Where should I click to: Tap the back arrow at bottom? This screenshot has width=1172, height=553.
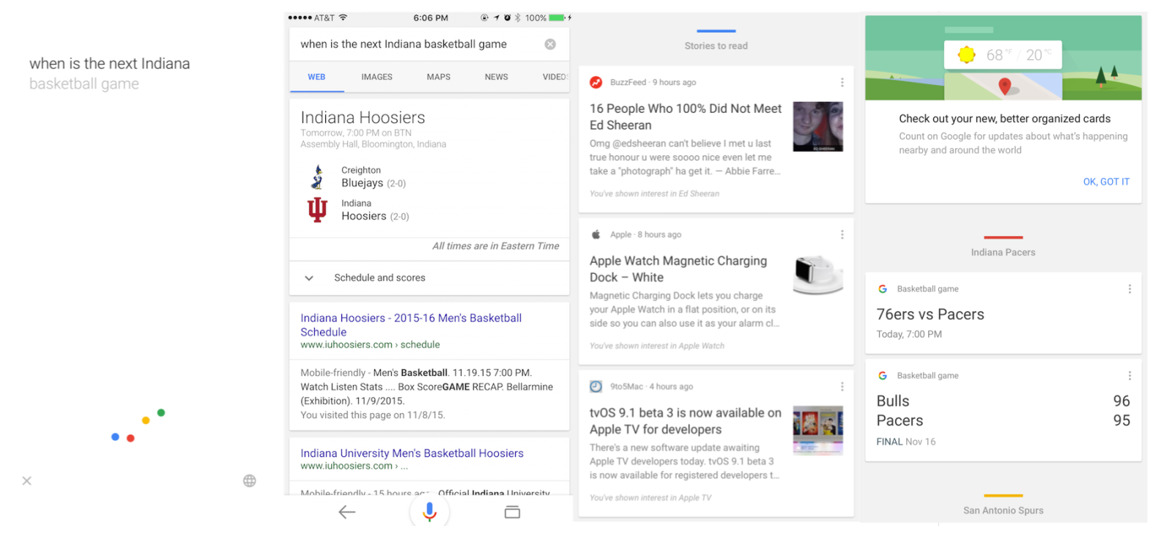(x=347, y=512)
